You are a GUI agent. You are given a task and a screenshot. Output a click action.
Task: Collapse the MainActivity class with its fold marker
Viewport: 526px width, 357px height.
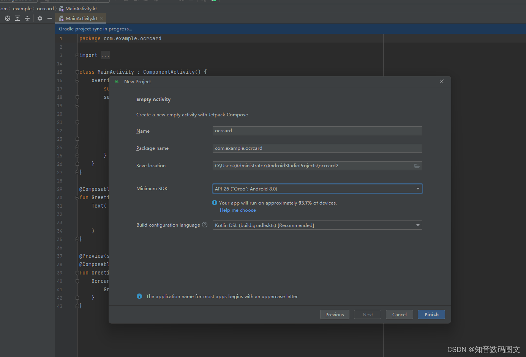(x=77, y=71)
